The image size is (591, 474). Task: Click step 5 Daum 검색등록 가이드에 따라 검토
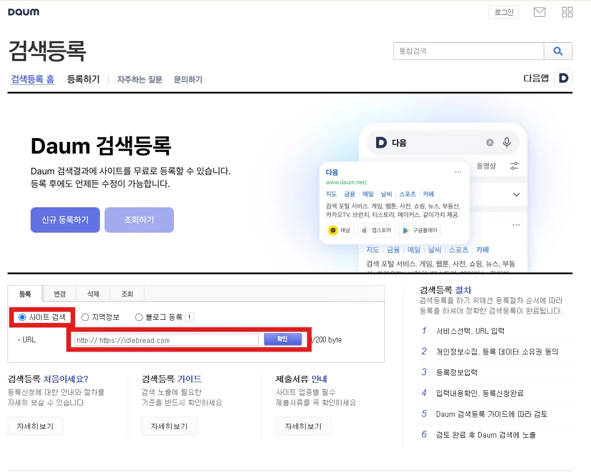[x=492, y=414]
